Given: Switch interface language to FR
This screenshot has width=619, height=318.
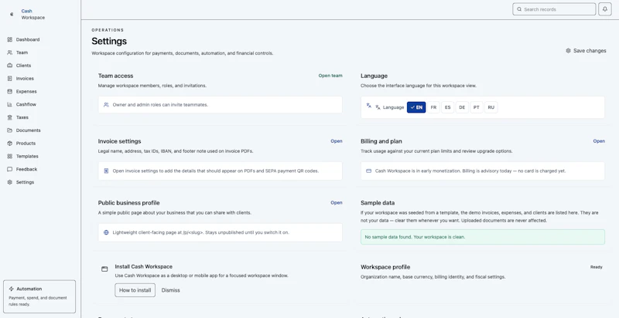Looking at the screenshot, I should (x=433, y=107).
